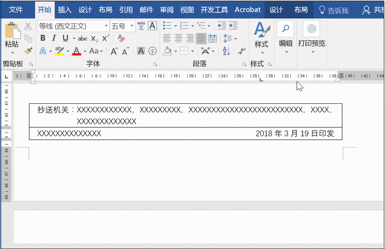The width and height of the screenshot is (385, 249).
Task: Click the Sort A-Z icon
Action: pyautogui.click(x=226, y=51)
